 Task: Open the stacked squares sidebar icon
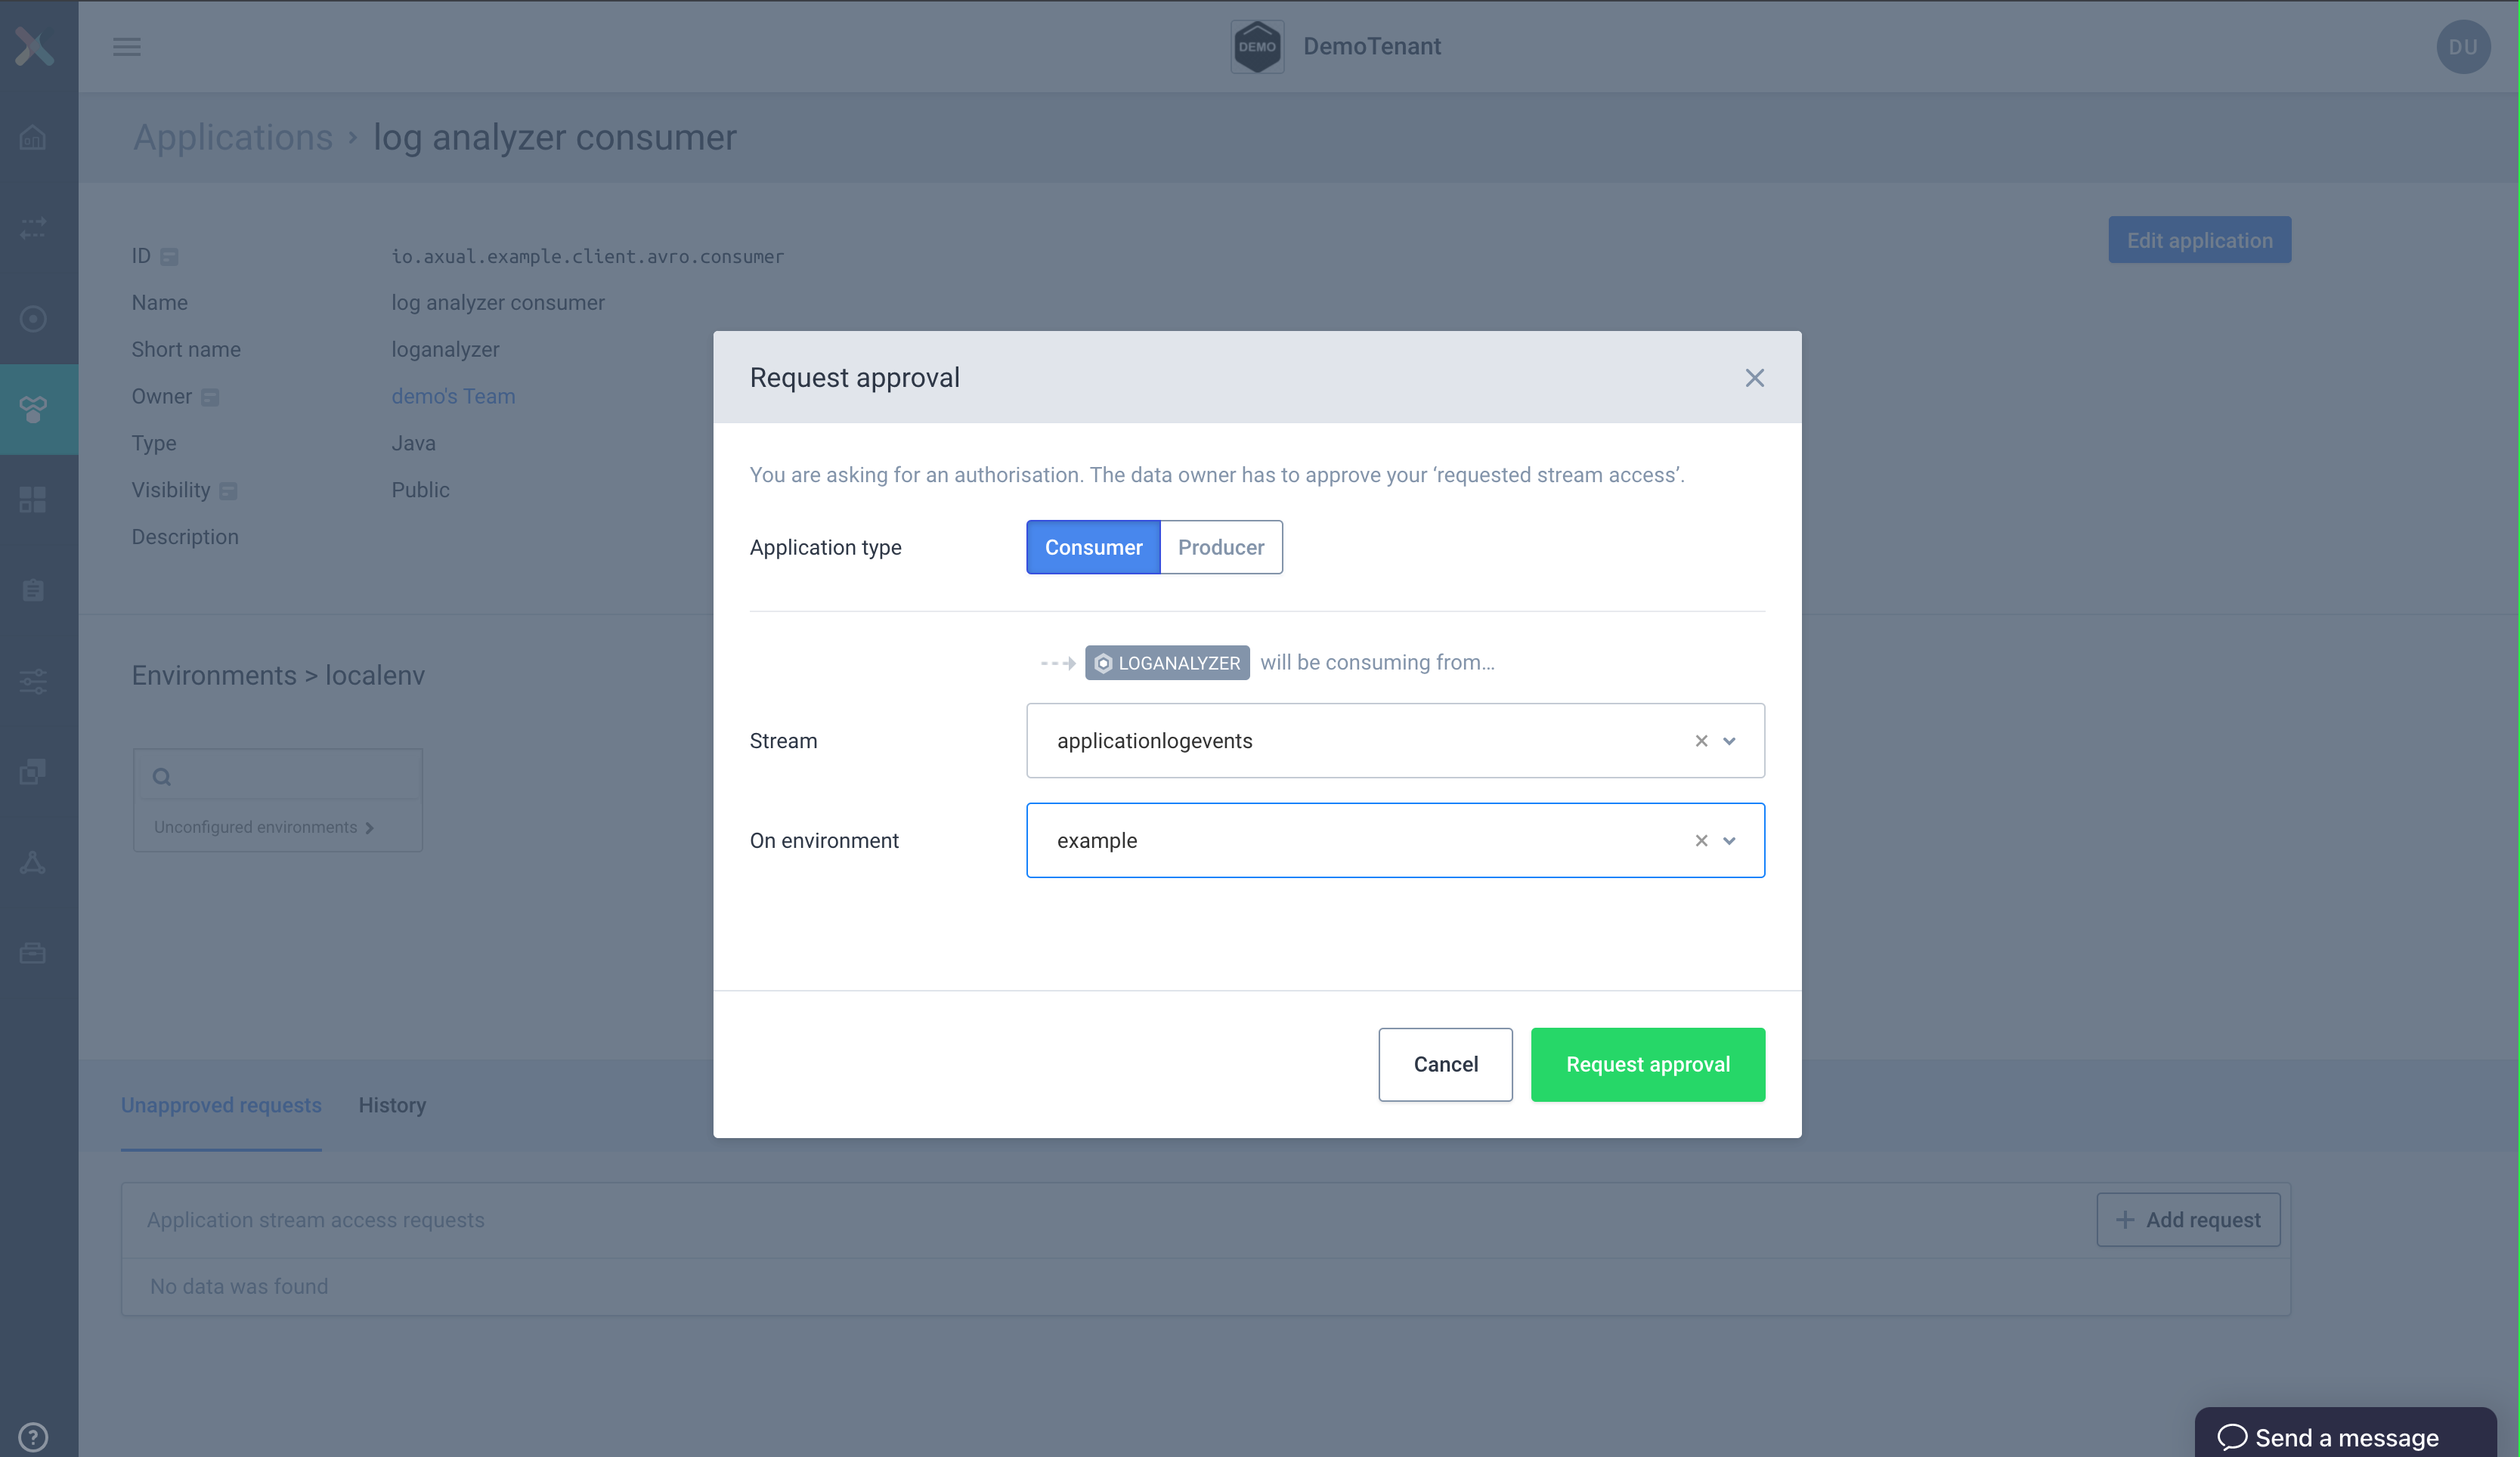33,771
